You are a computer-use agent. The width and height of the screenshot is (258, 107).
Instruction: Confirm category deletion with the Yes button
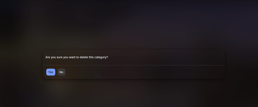point(51,72)
